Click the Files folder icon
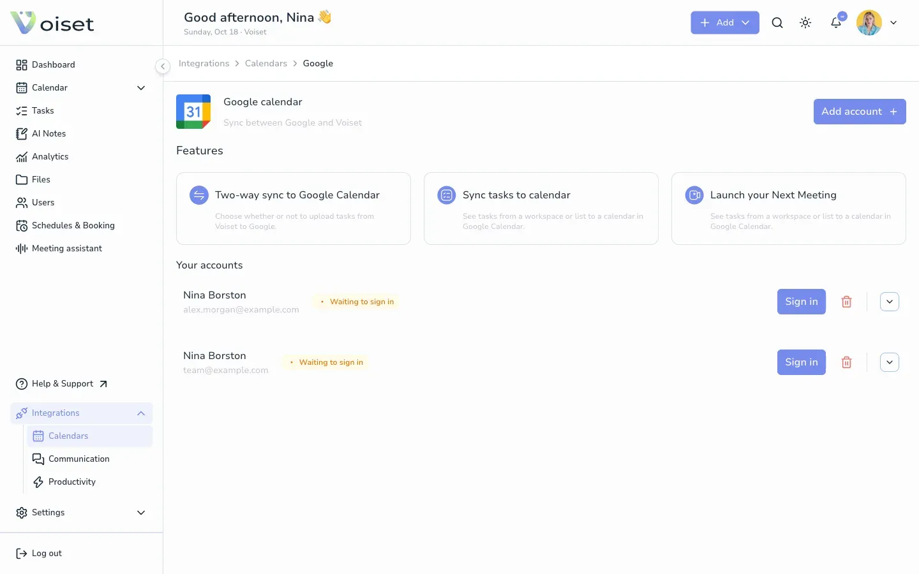The image size is (919, 574). pos(22,179)
